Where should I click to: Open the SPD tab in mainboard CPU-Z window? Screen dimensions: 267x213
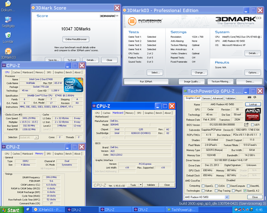point(139,113)
